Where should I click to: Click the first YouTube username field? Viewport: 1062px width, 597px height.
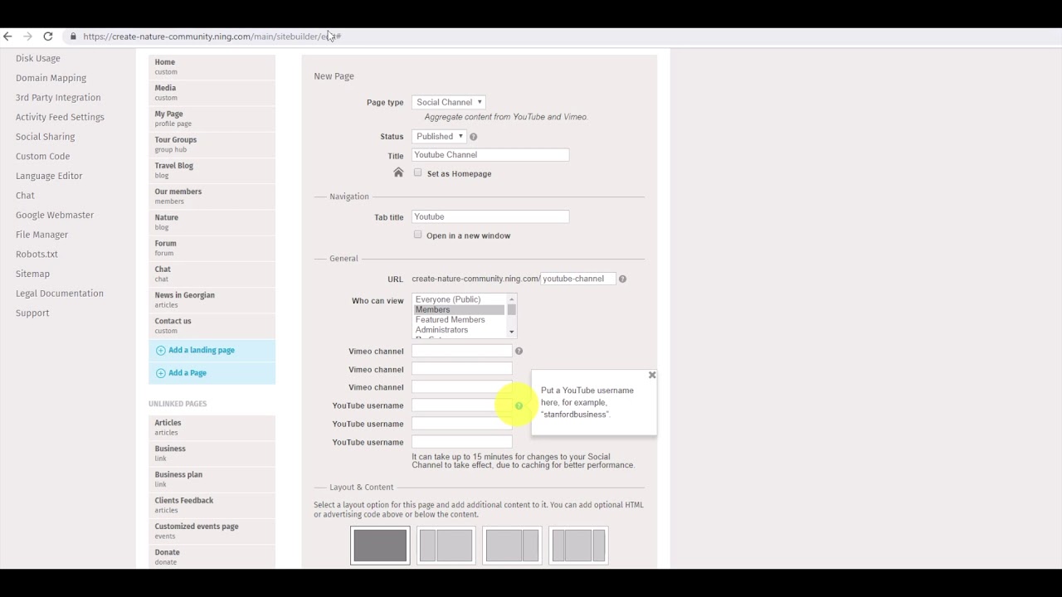(461, 405)
